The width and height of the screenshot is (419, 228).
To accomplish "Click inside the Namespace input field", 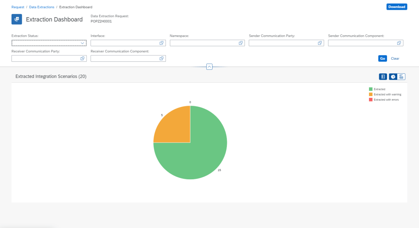I will (x=203, y=43).
